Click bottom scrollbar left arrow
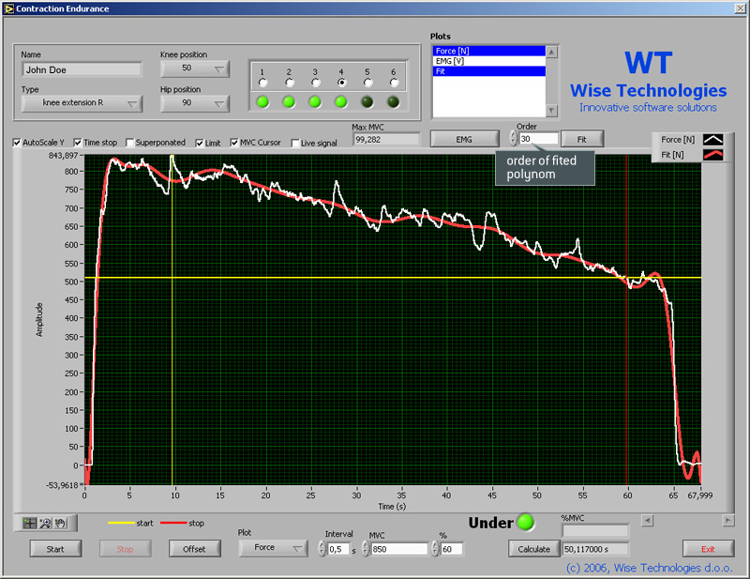 point(647,520)
